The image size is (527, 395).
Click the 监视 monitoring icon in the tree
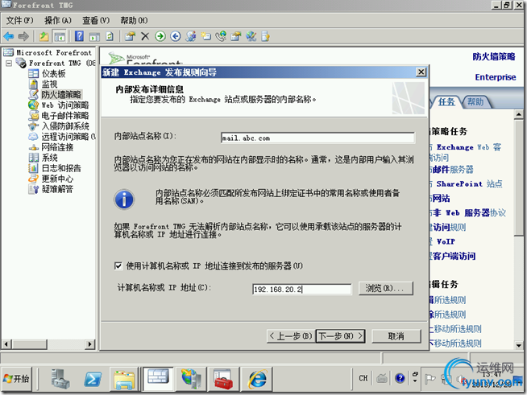pos(33,84)
